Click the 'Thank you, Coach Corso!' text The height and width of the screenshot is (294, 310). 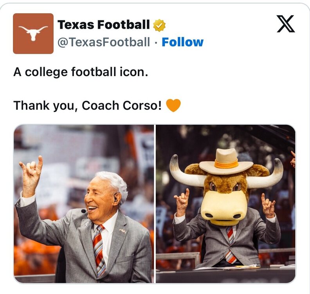[87, 105]
